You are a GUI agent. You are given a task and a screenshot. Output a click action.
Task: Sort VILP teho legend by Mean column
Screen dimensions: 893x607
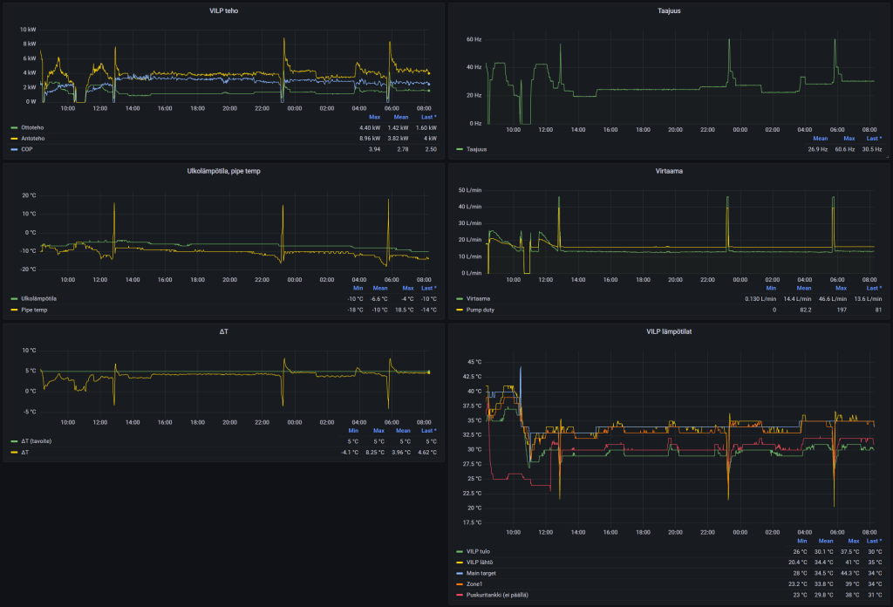[401, 117]
